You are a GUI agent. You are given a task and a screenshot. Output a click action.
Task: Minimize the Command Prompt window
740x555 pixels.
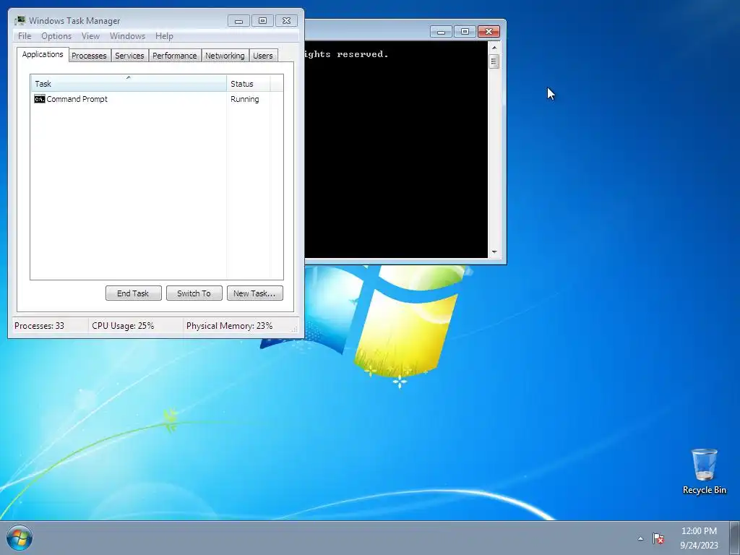441,32
